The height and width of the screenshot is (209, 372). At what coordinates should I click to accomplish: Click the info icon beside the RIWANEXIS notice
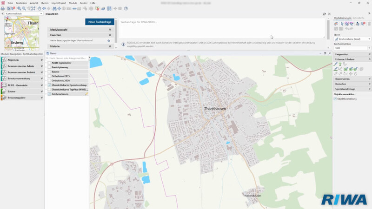click(123, 44)
